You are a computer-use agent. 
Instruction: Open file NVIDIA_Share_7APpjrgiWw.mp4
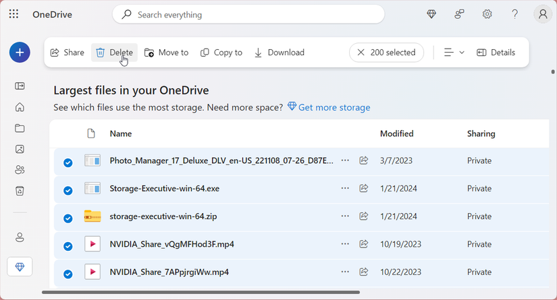tap(169, 272)
